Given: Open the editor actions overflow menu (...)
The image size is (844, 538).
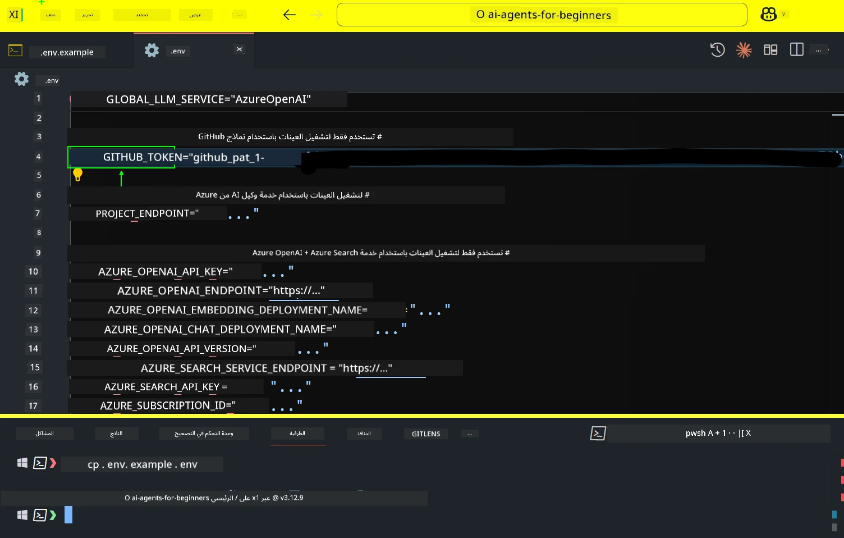Looking at the screenshot, I should (x=818, y=49).
